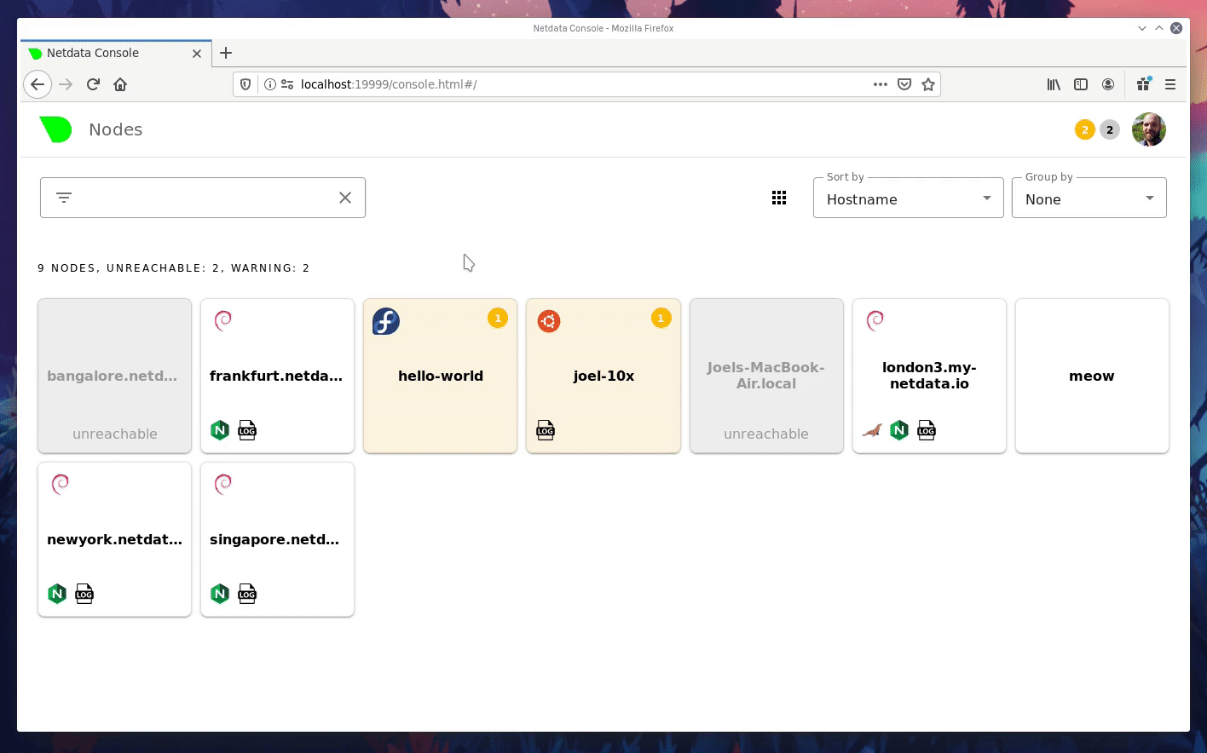This screenshot has width=1207, height=753.
Task: Toggle the Firefox sidebar
Action: click(1081, 84)
